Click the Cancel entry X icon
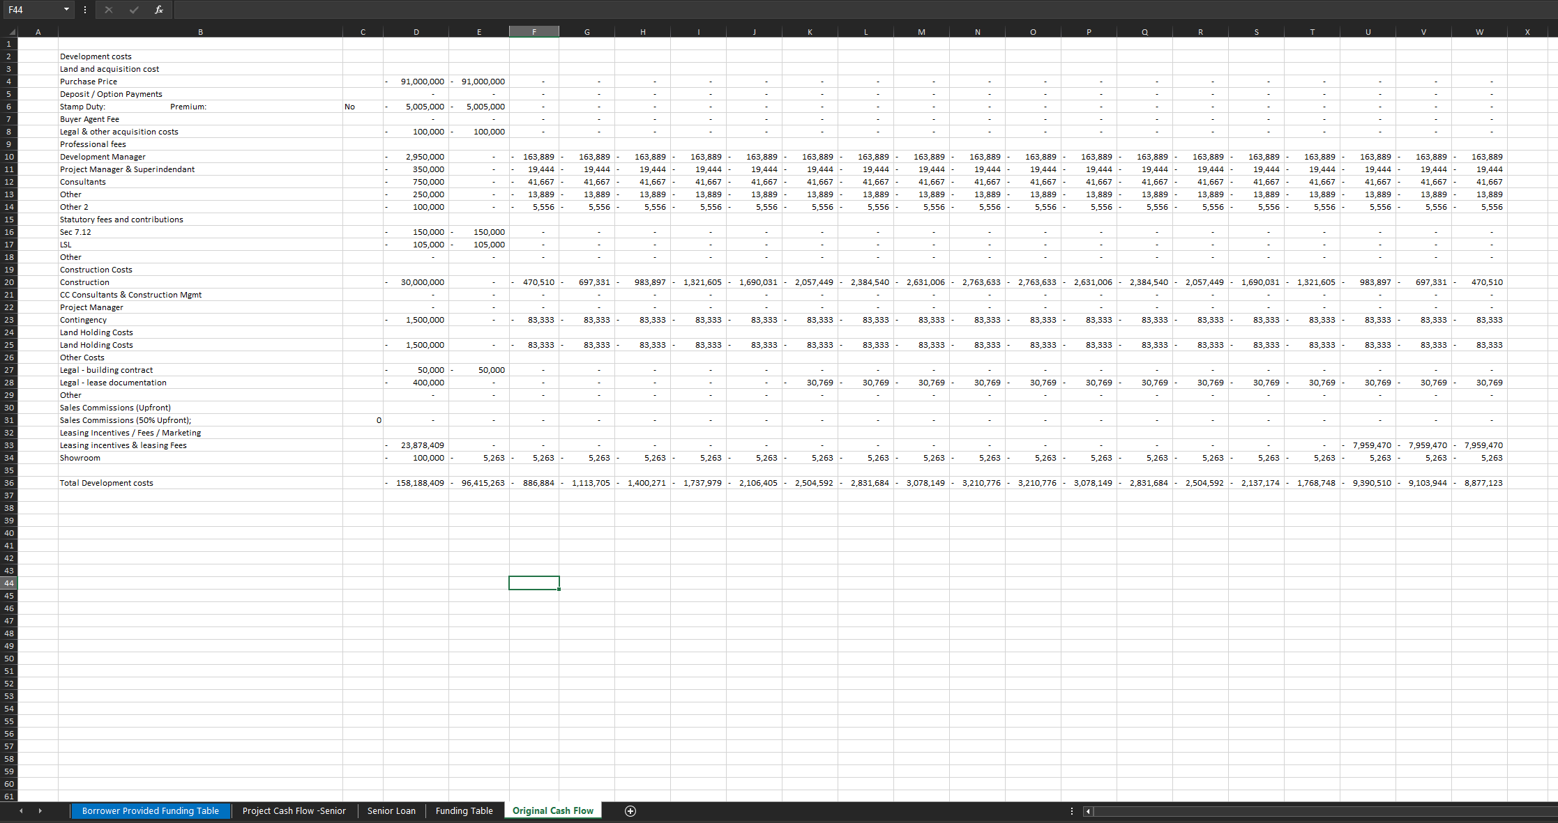 point(109,10)
